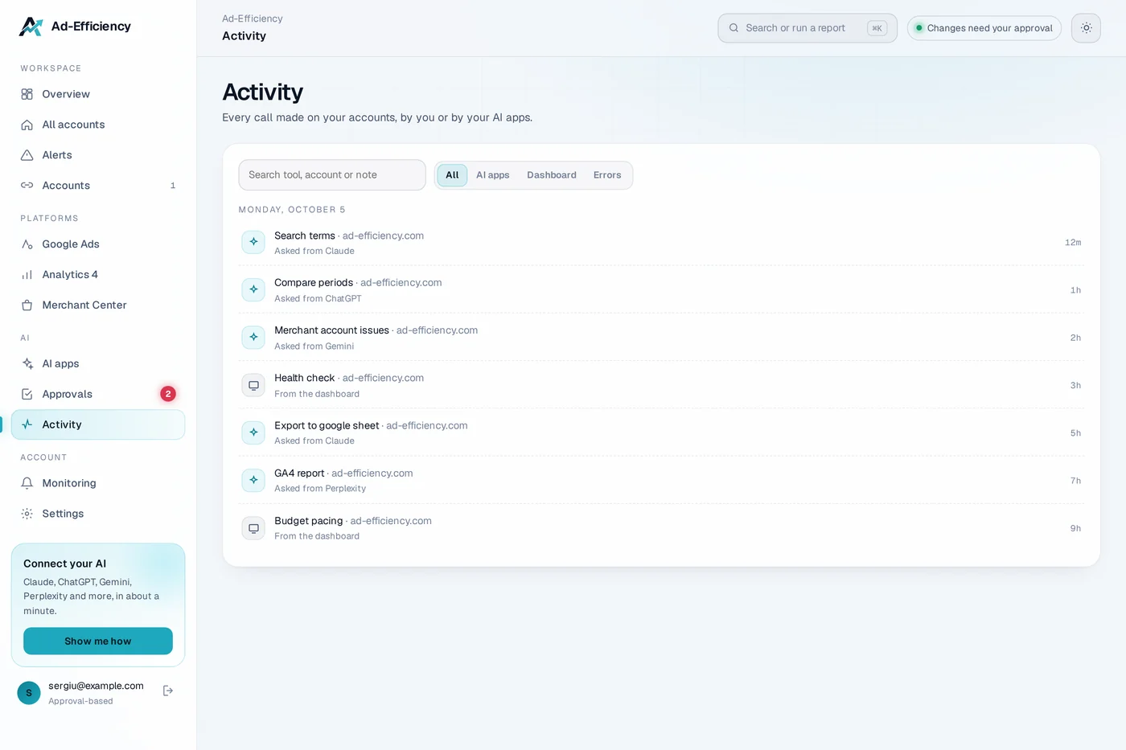Click the Alerts triangle icon in sidebar
The width and height of the screenshot is (1126, 750).
click(x=27, y=155)
